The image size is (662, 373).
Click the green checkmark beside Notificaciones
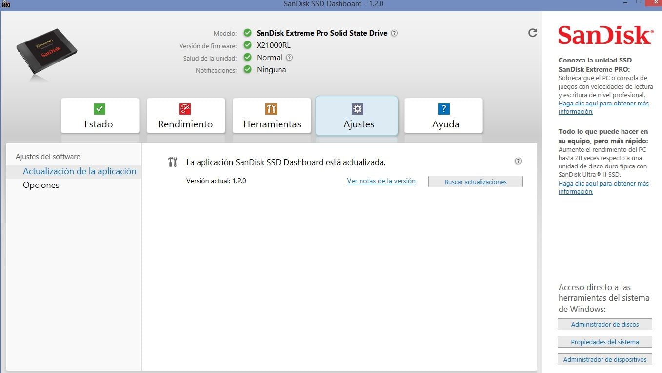[x=248, y=69]
